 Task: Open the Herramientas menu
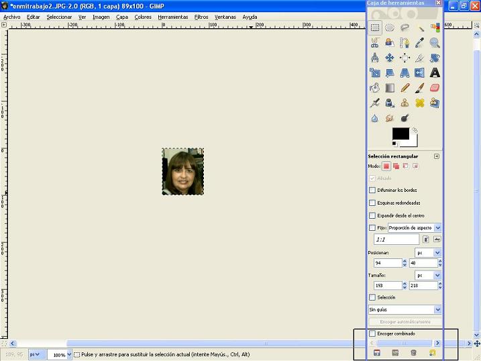click(x=173, y=17)
